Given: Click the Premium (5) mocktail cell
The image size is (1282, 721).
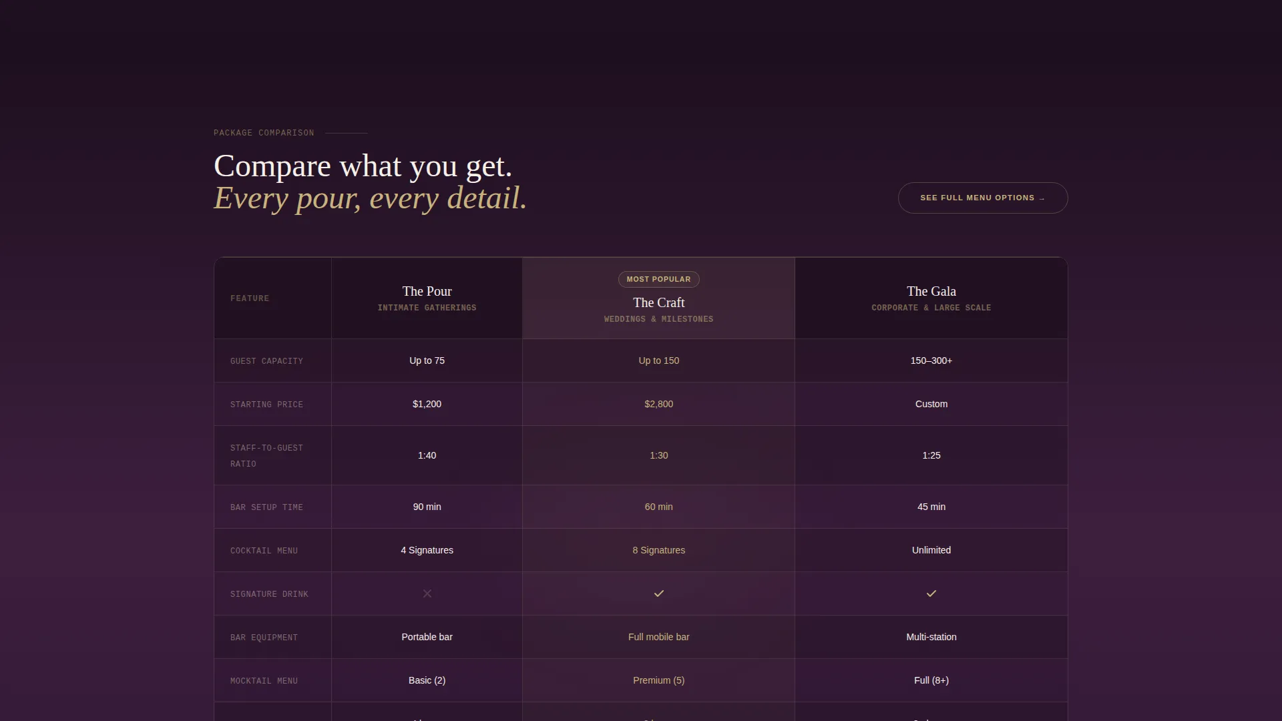Looking at the screenshot, I should coord(659,680).
